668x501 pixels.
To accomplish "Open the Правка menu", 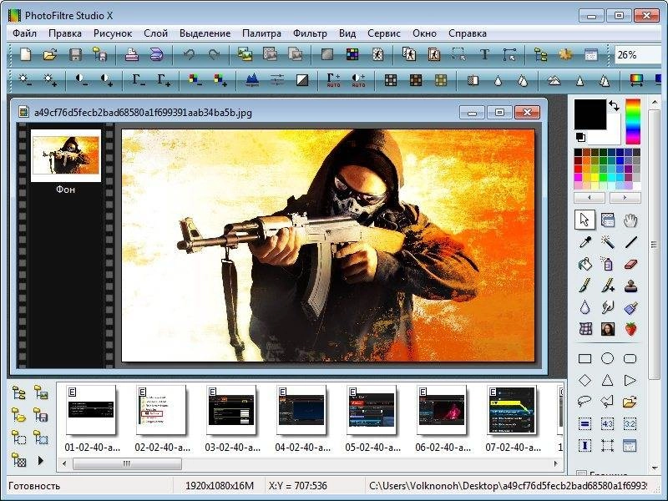I will coord(65,33).
